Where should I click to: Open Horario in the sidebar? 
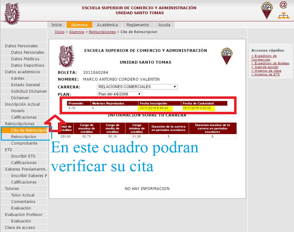[x=23, y=111]
